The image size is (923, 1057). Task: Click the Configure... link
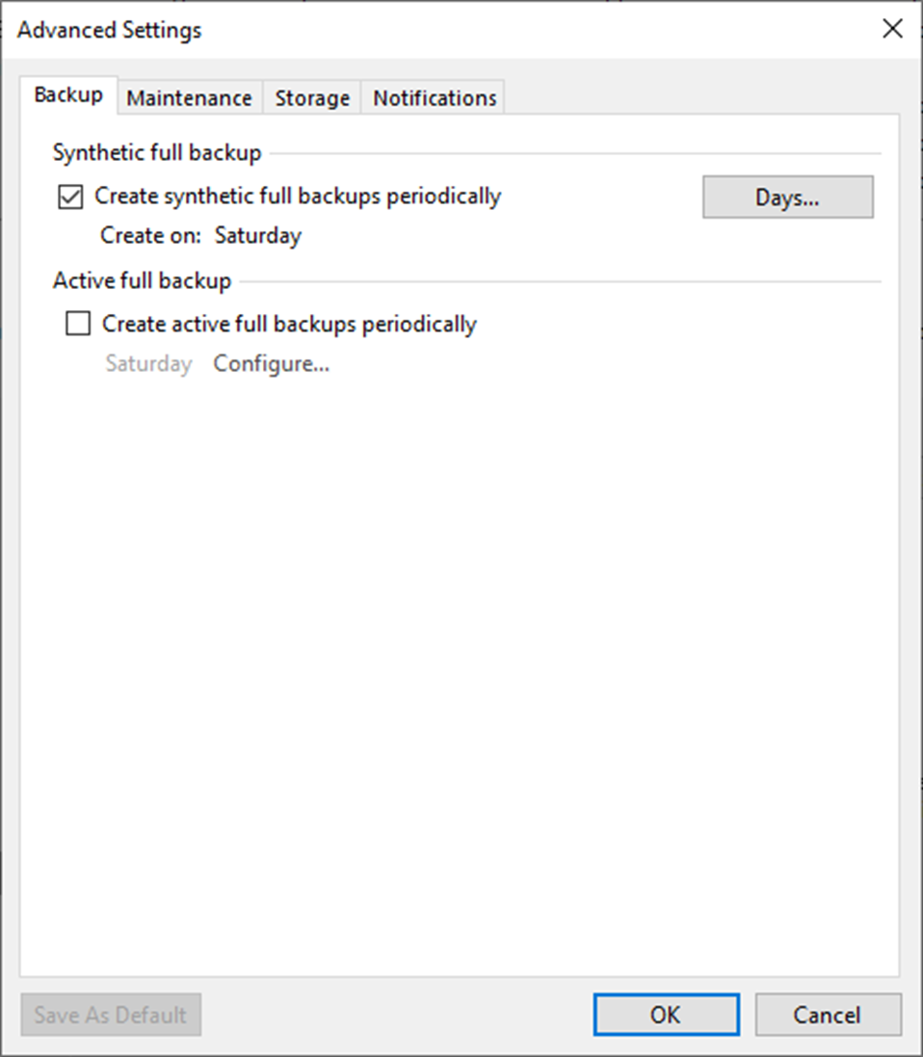(x=272, y=364)
